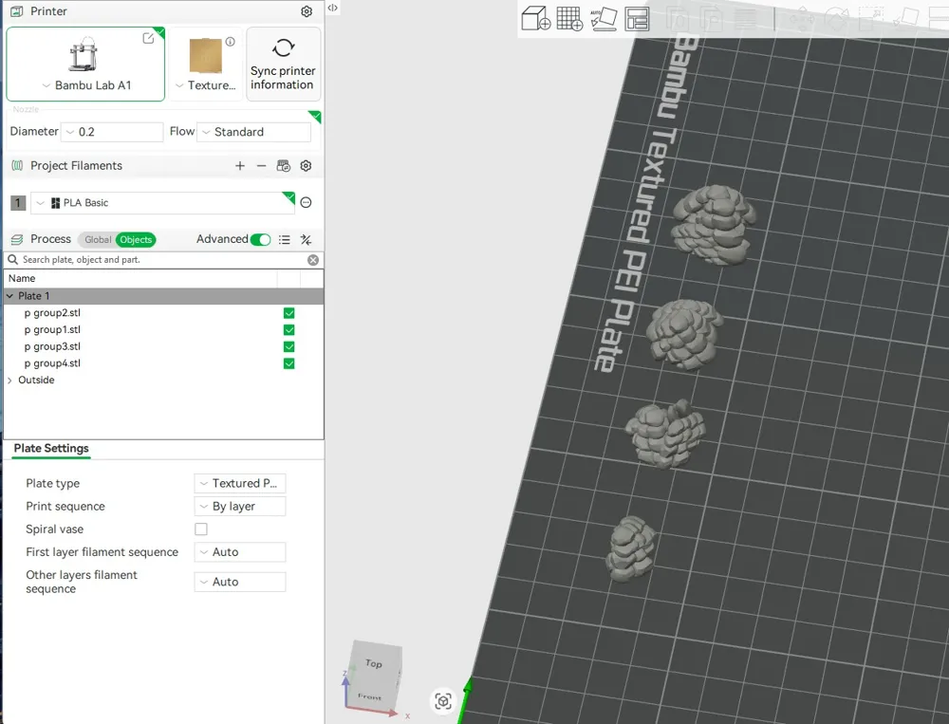Uncheck the p group2.stl checkbox
The image size is (949, 724).
[x=288, y=313]
